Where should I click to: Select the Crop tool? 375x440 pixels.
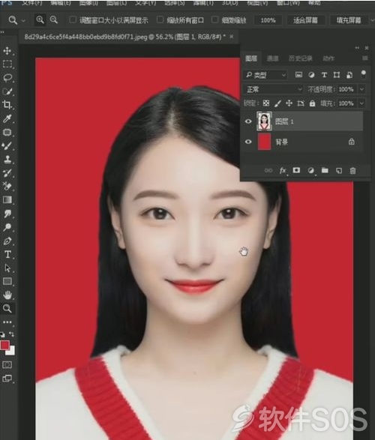[7, 105]
